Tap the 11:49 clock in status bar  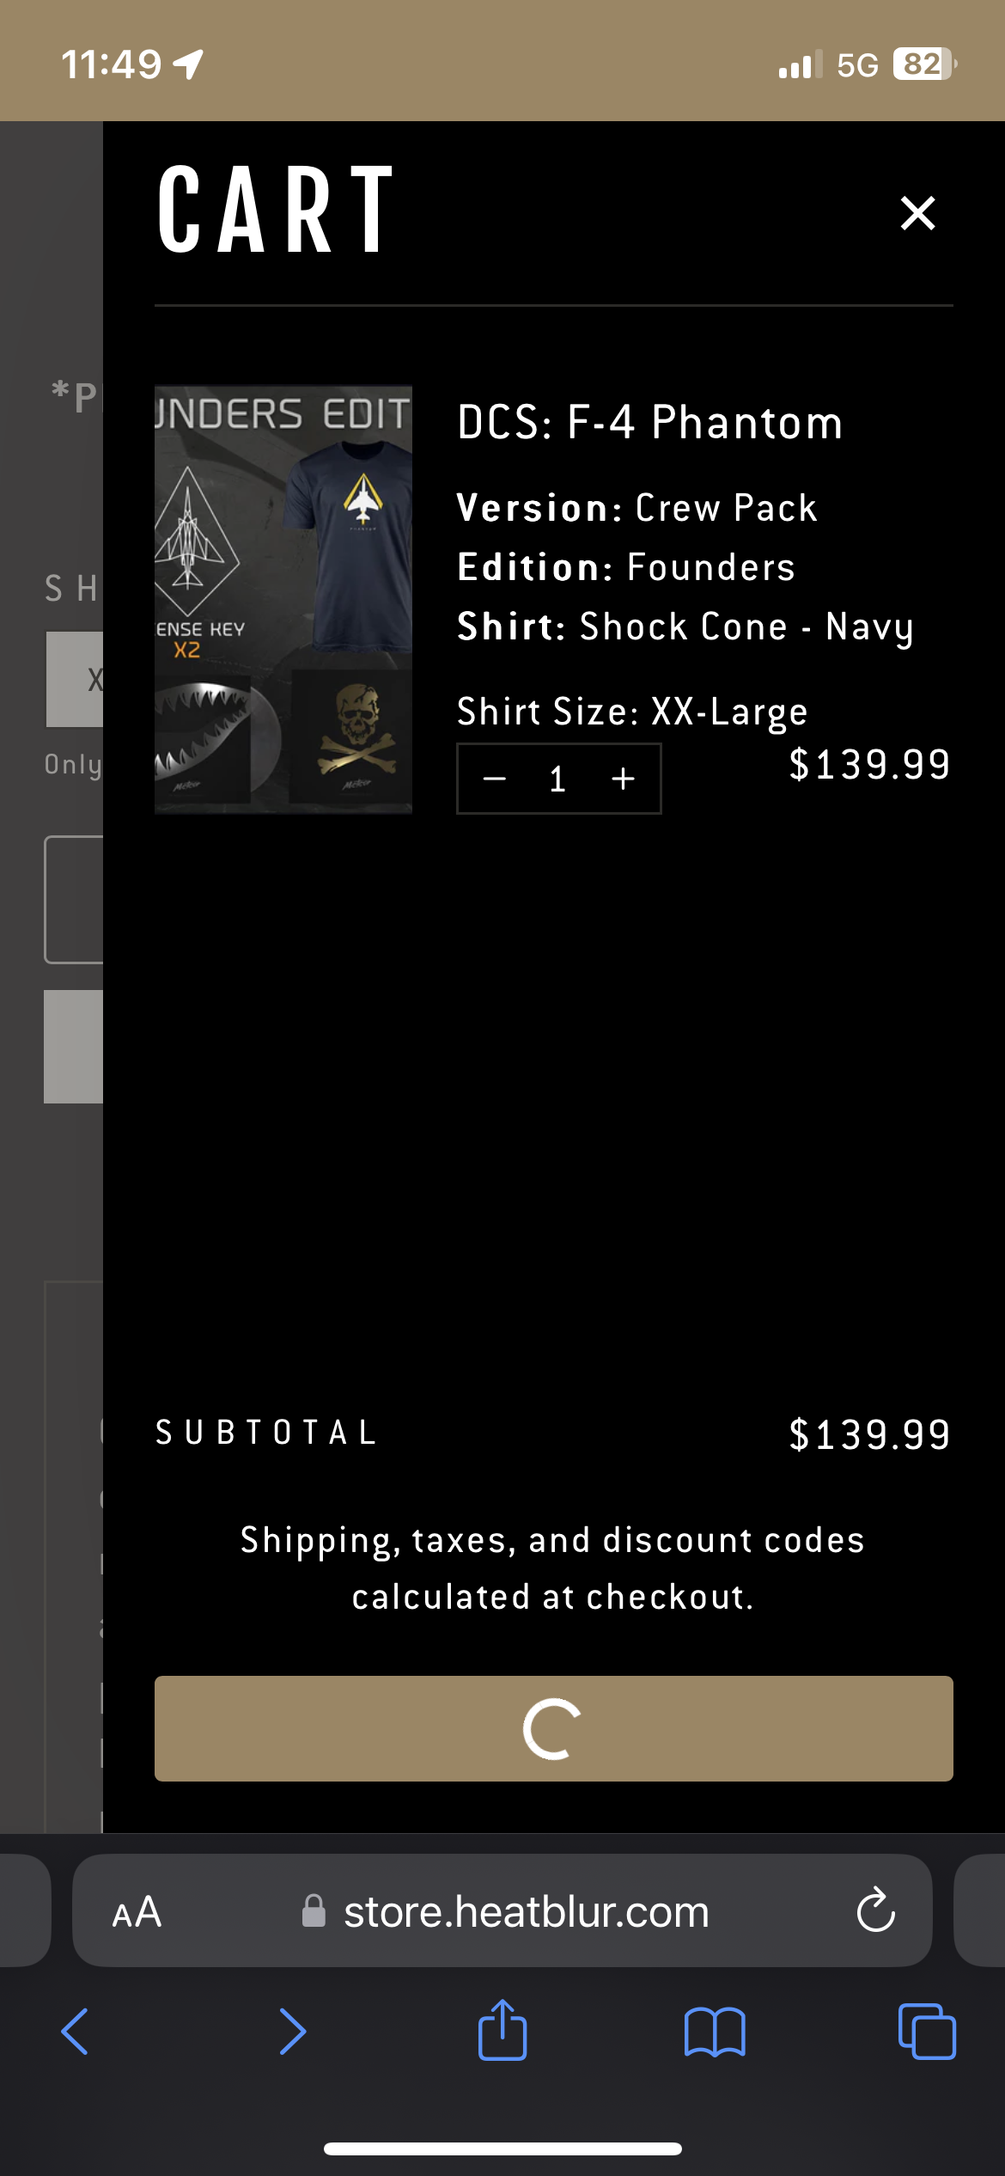coord(112,64)
